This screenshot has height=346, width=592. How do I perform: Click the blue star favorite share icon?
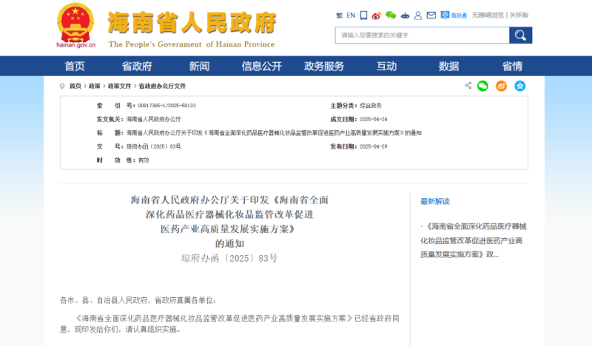point(520,86)
